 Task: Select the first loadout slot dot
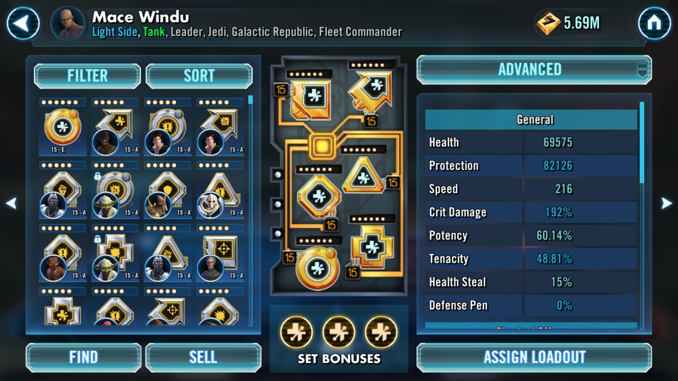[x=278, y=175]
